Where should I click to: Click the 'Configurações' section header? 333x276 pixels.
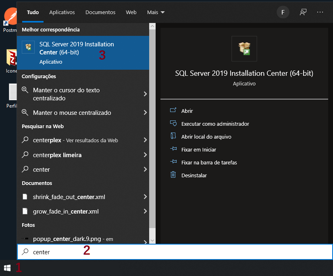coord(39,77)
